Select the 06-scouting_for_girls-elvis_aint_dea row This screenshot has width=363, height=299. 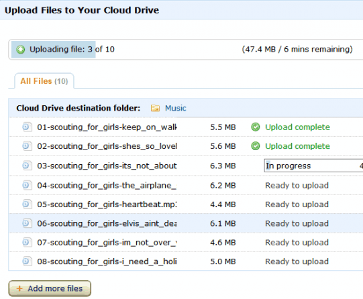coord(186,223)
